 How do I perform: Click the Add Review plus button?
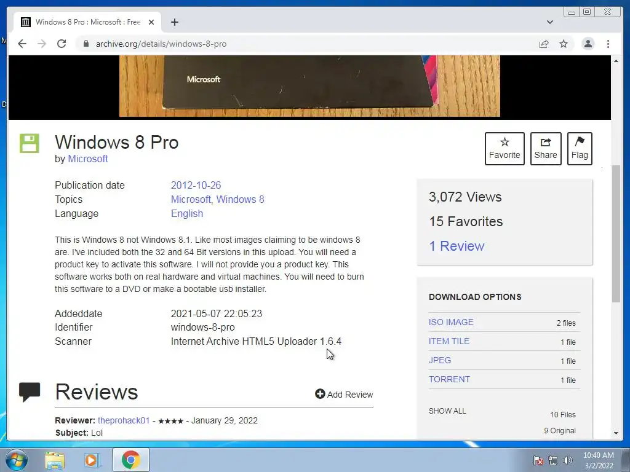point(344,395)
